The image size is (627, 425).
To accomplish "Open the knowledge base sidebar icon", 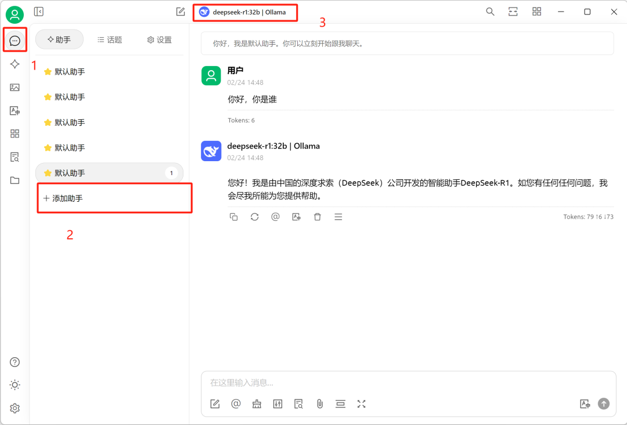I will tap(15, 157).
